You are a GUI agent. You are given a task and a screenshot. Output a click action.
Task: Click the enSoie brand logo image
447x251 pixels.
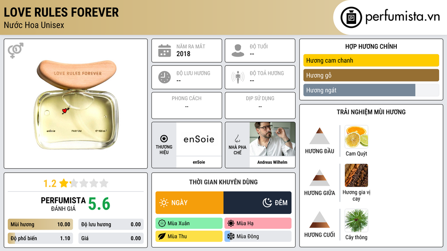coord(199,139)
